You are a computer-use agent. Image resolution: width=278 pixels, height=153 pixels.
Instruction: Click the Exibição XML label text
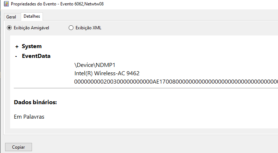88,28
